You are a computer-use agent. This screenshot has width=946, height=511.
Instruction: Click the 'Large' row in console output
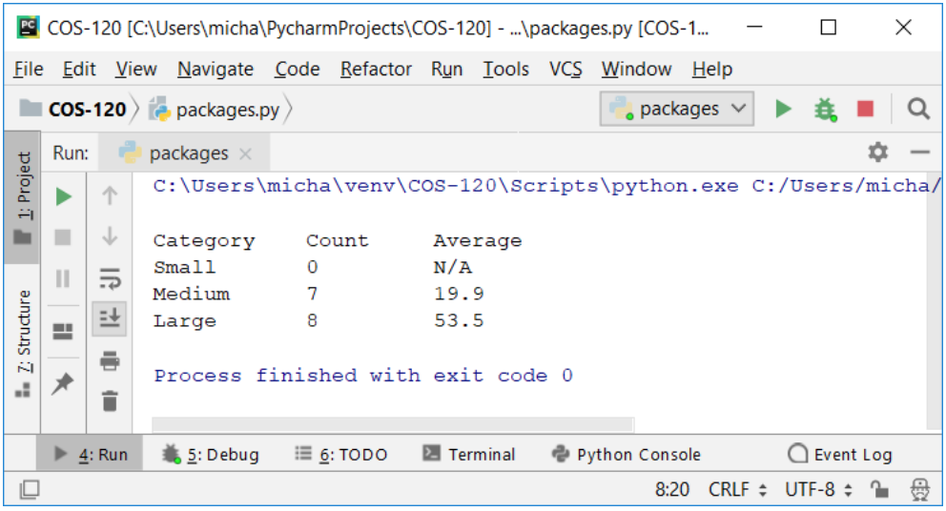[318, 321]
